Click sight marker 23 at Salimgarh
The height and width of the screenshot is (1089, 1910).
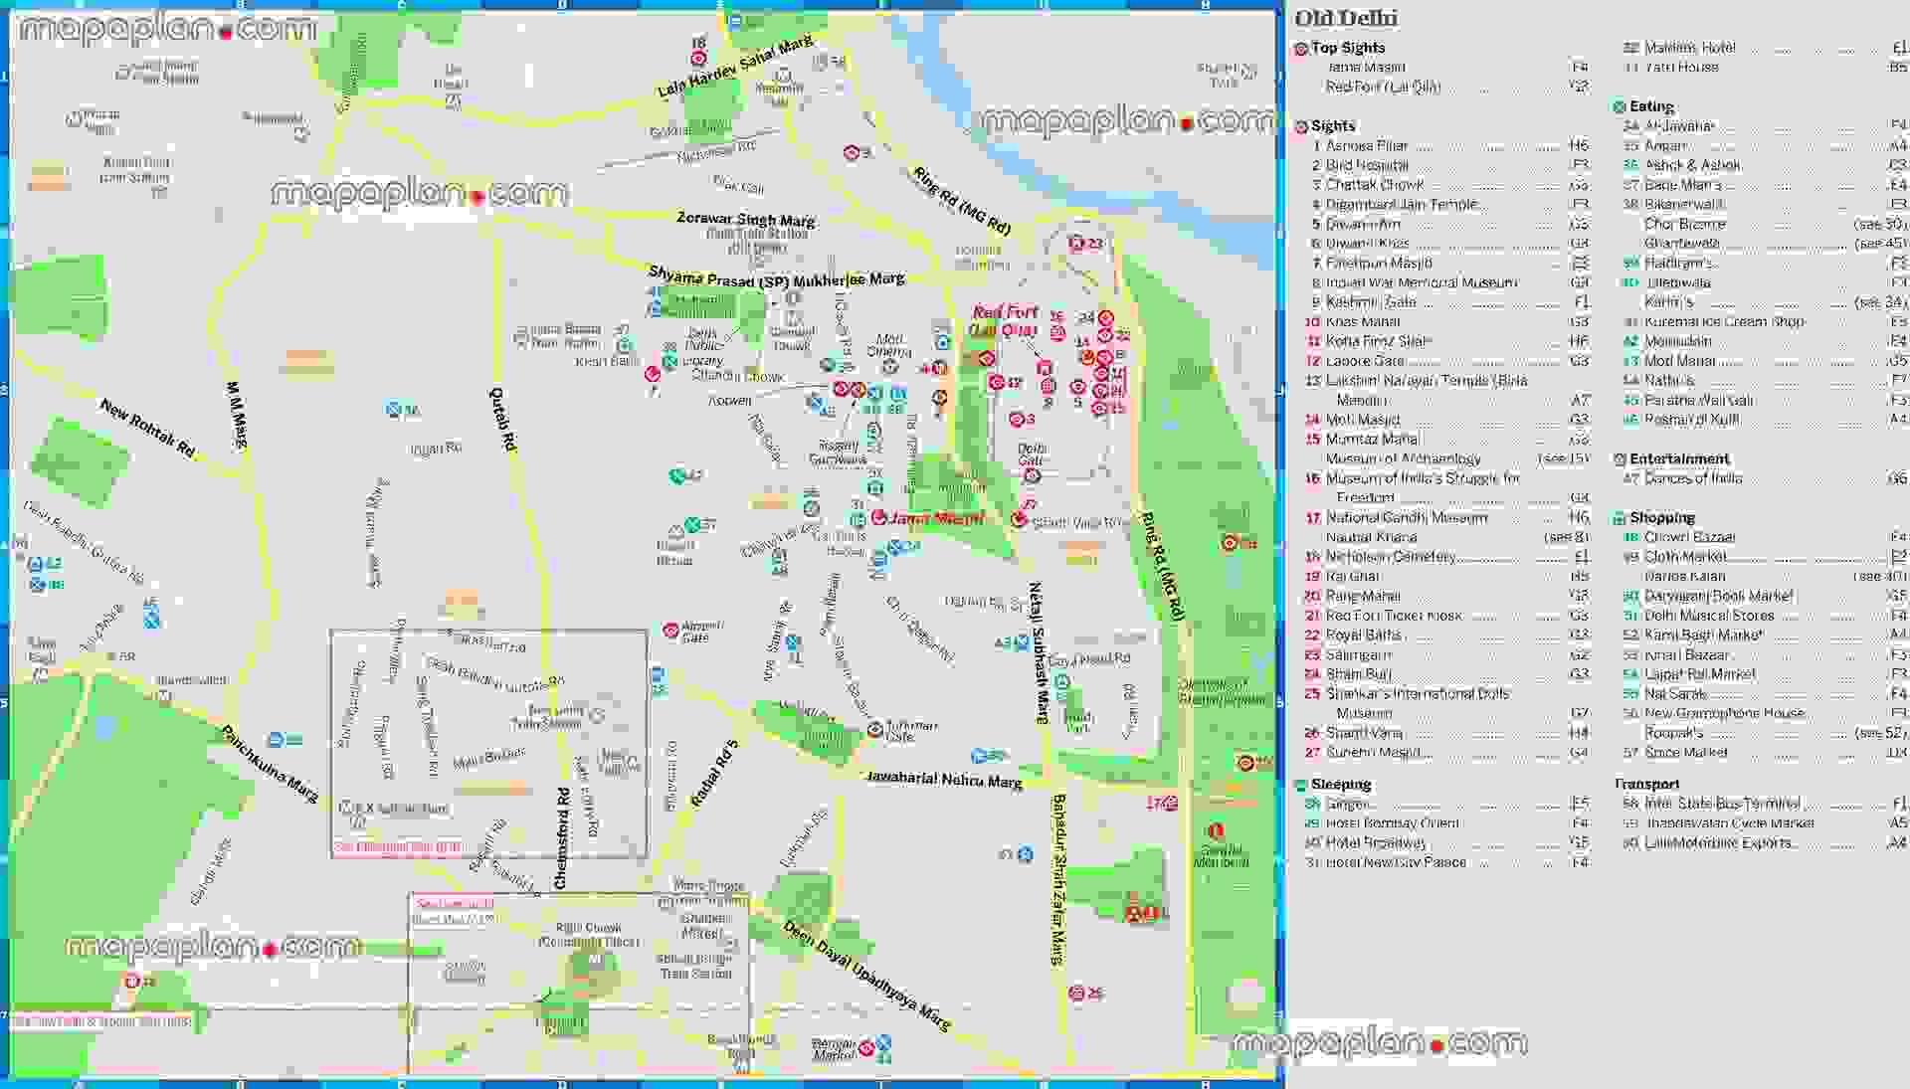coord(1076,243)
